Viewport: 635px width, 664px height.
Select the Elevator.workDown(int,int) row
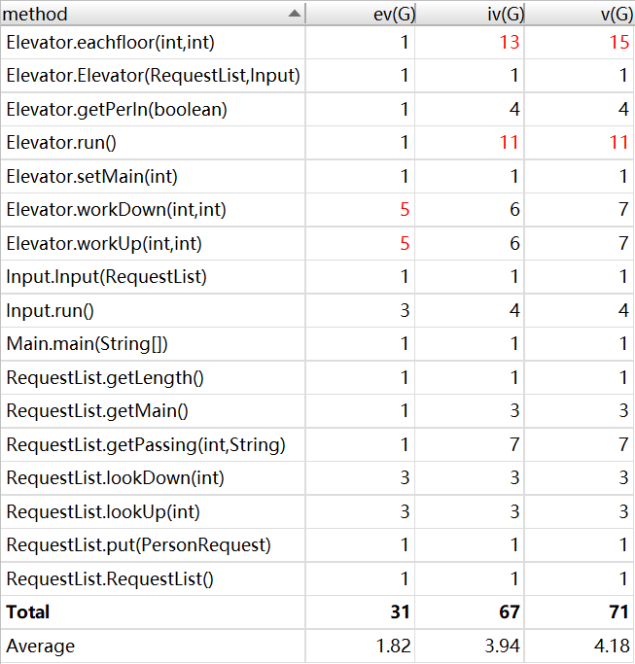coord(317,210)
